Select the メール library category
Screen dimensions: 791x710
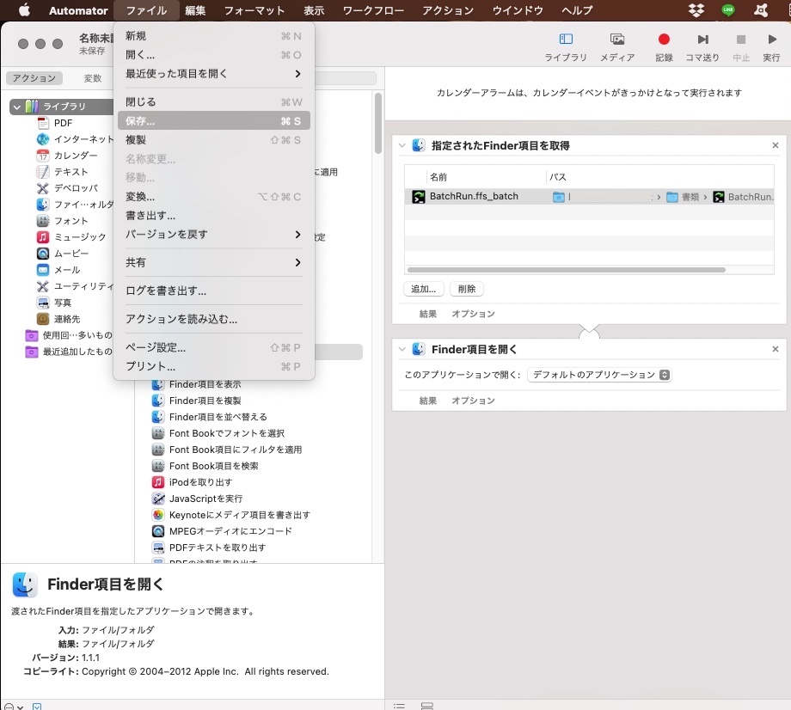click(58, 269)
